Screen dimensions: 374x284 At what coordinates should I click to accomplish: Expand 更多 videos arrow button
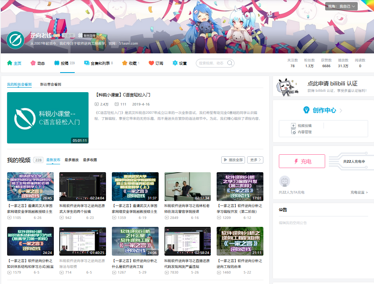click(x=255, y=160)
